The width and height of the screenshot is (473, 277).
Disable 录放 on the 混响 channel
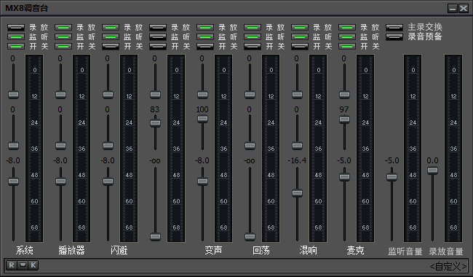[x=300, y=28]
